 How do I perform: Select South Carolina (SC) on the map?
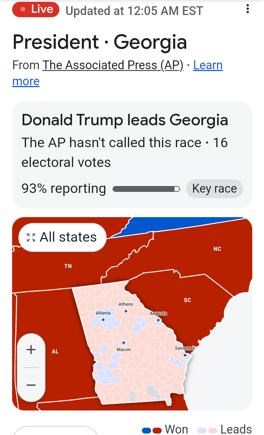(187, 300)
